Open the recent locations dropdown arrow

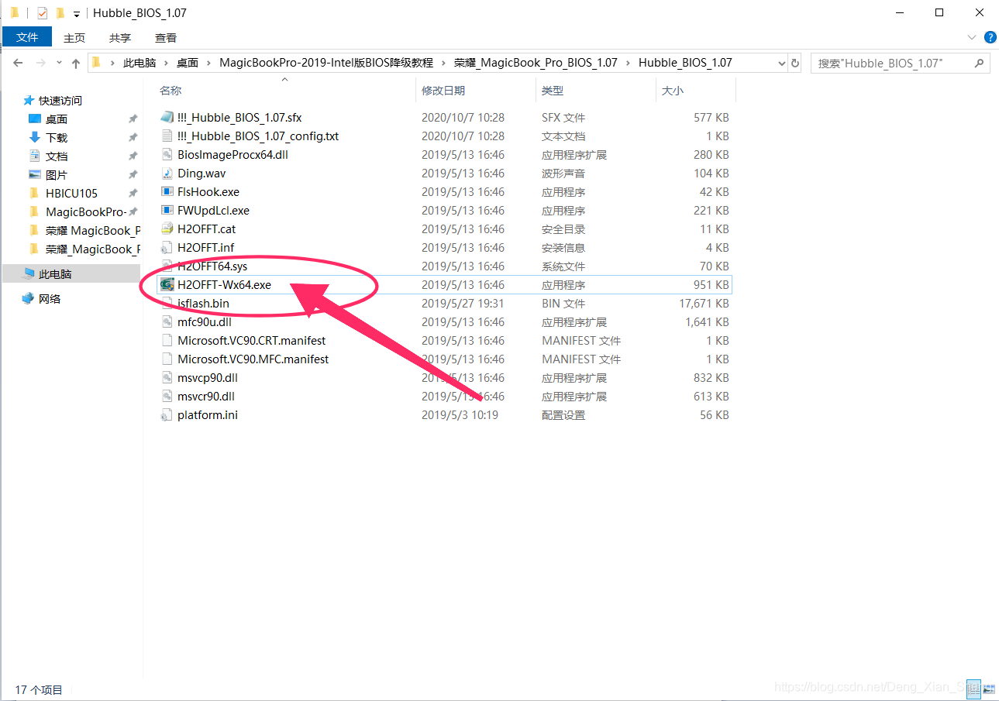click(59, 64)
